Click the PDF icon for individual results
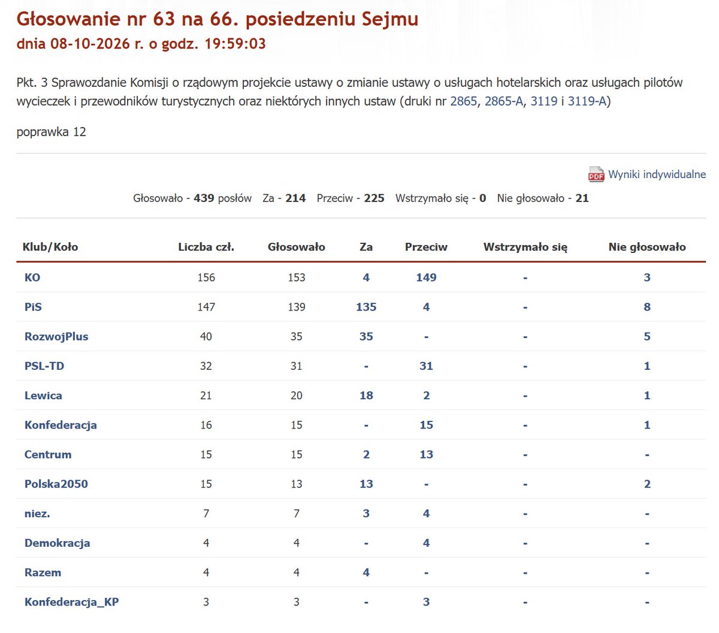The height and width of the screenshot is (633, 719). click(x=596, y=174)
